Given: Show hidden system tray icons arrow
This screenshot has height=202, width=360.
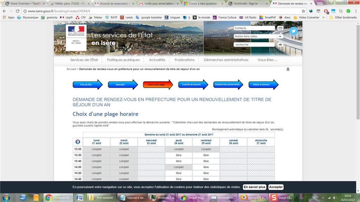Looking at the screenshot, I should pos(323,198).
